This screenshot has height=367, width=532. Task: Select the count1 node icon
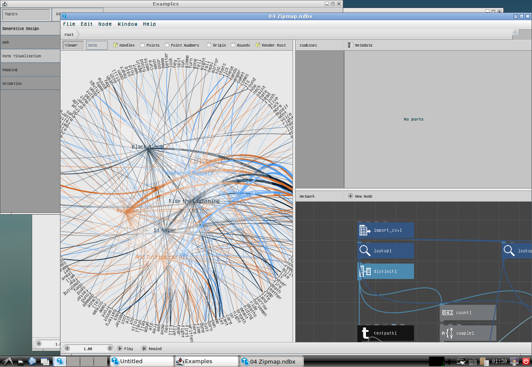point(447,312)
